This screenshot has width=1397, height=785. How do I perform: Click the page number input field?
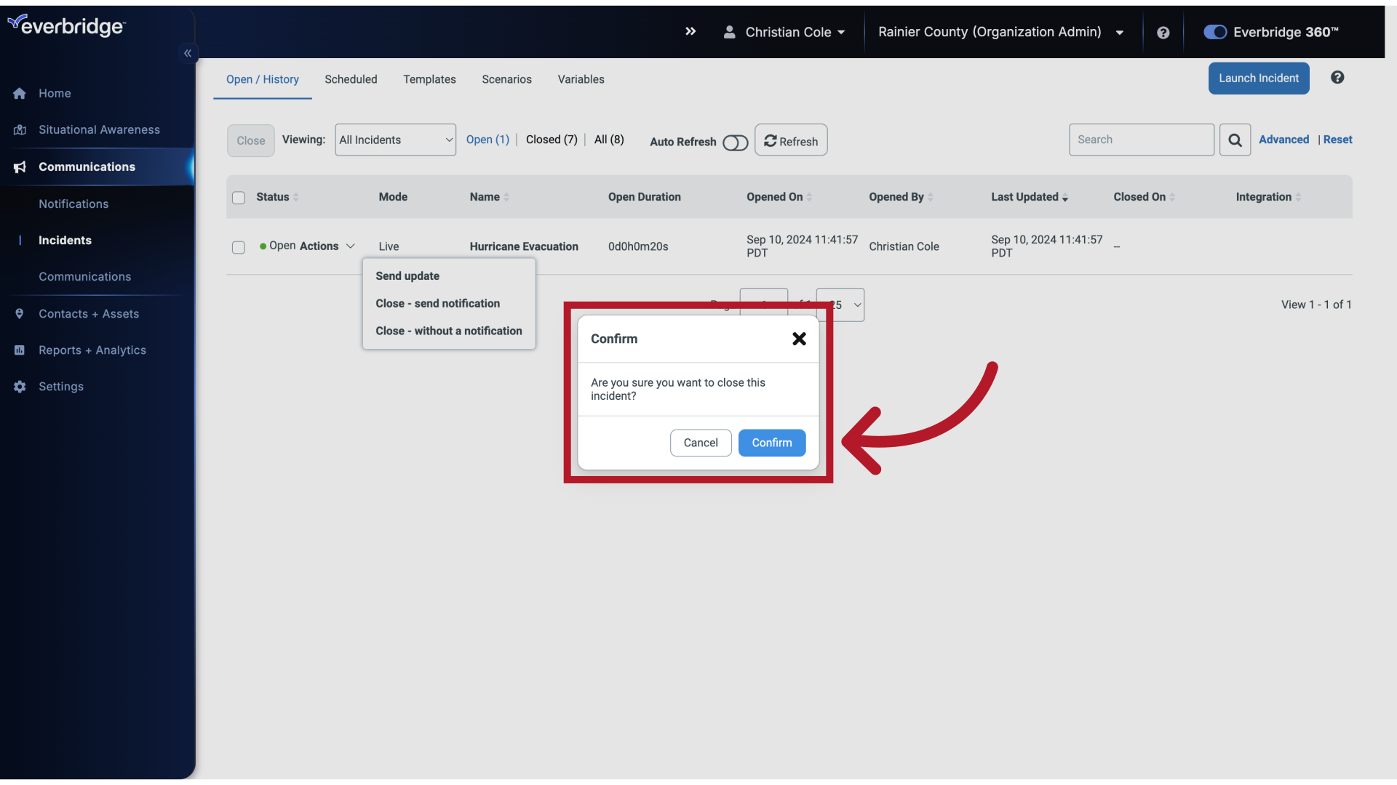pyautogui.click(x=764, y=304)
